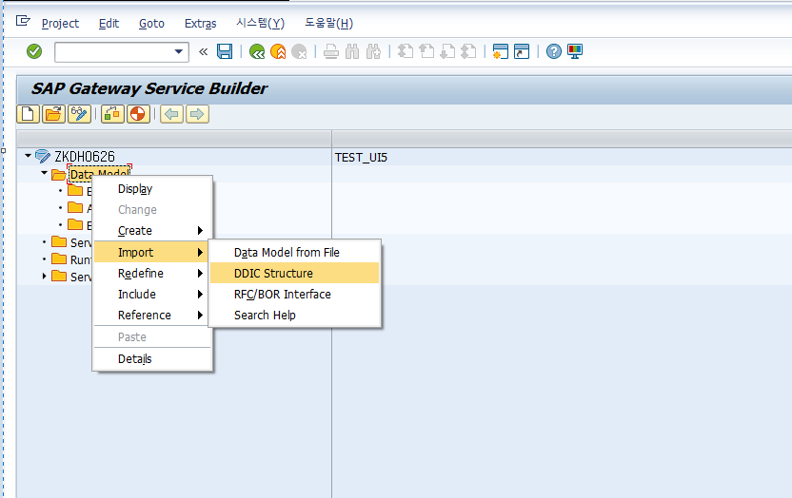792x498 pixels.
Task: Click the grey Cancel icon
Action: click(x=300, y=51)
